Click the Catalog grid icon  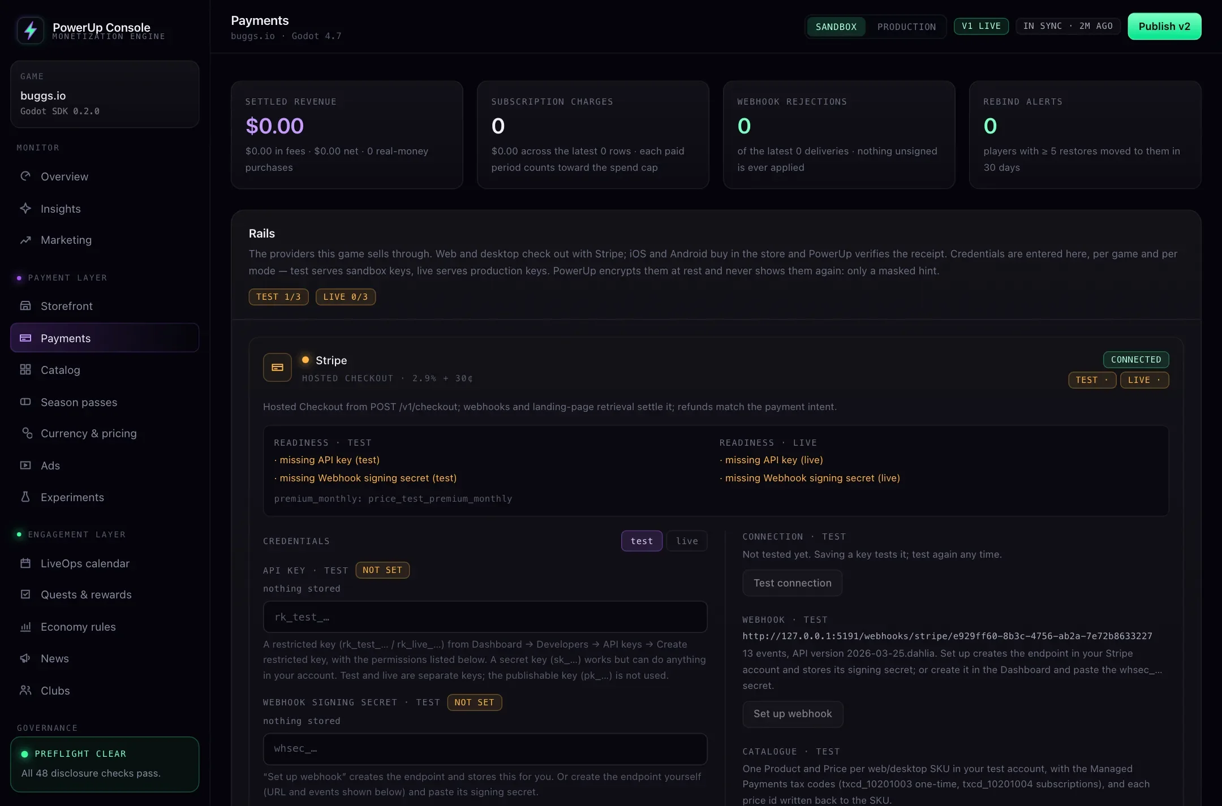pos(25,369)
